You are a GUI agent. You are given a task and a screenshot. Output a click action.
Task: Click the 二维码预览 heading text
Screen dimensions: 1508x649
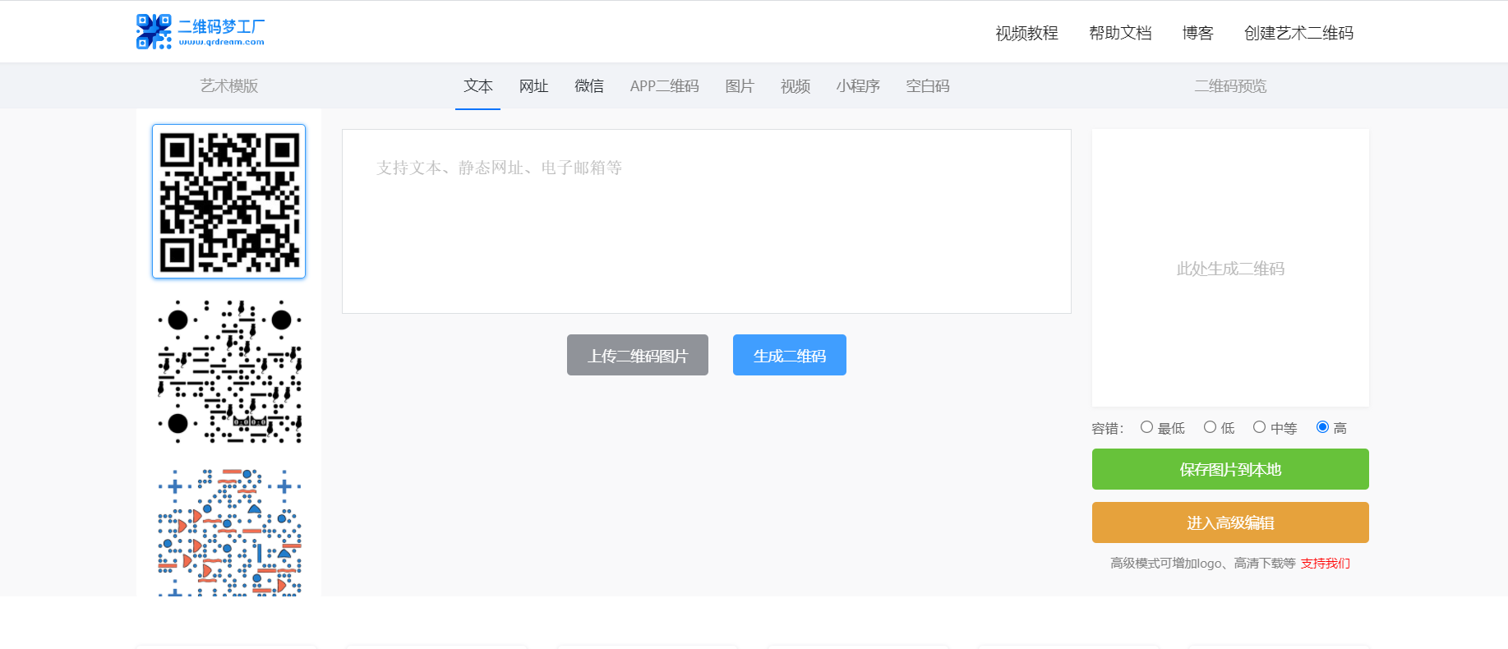[1230, 85]
